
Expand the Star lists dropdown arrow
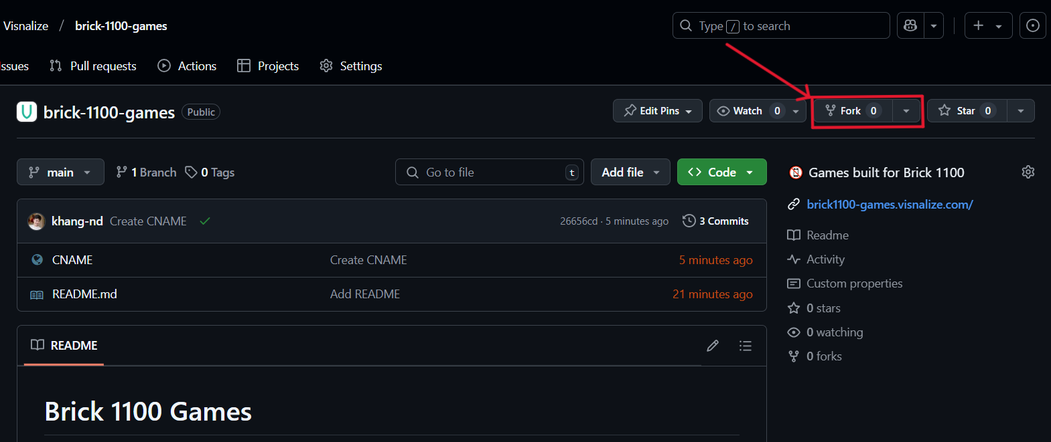pos(1021,111)
